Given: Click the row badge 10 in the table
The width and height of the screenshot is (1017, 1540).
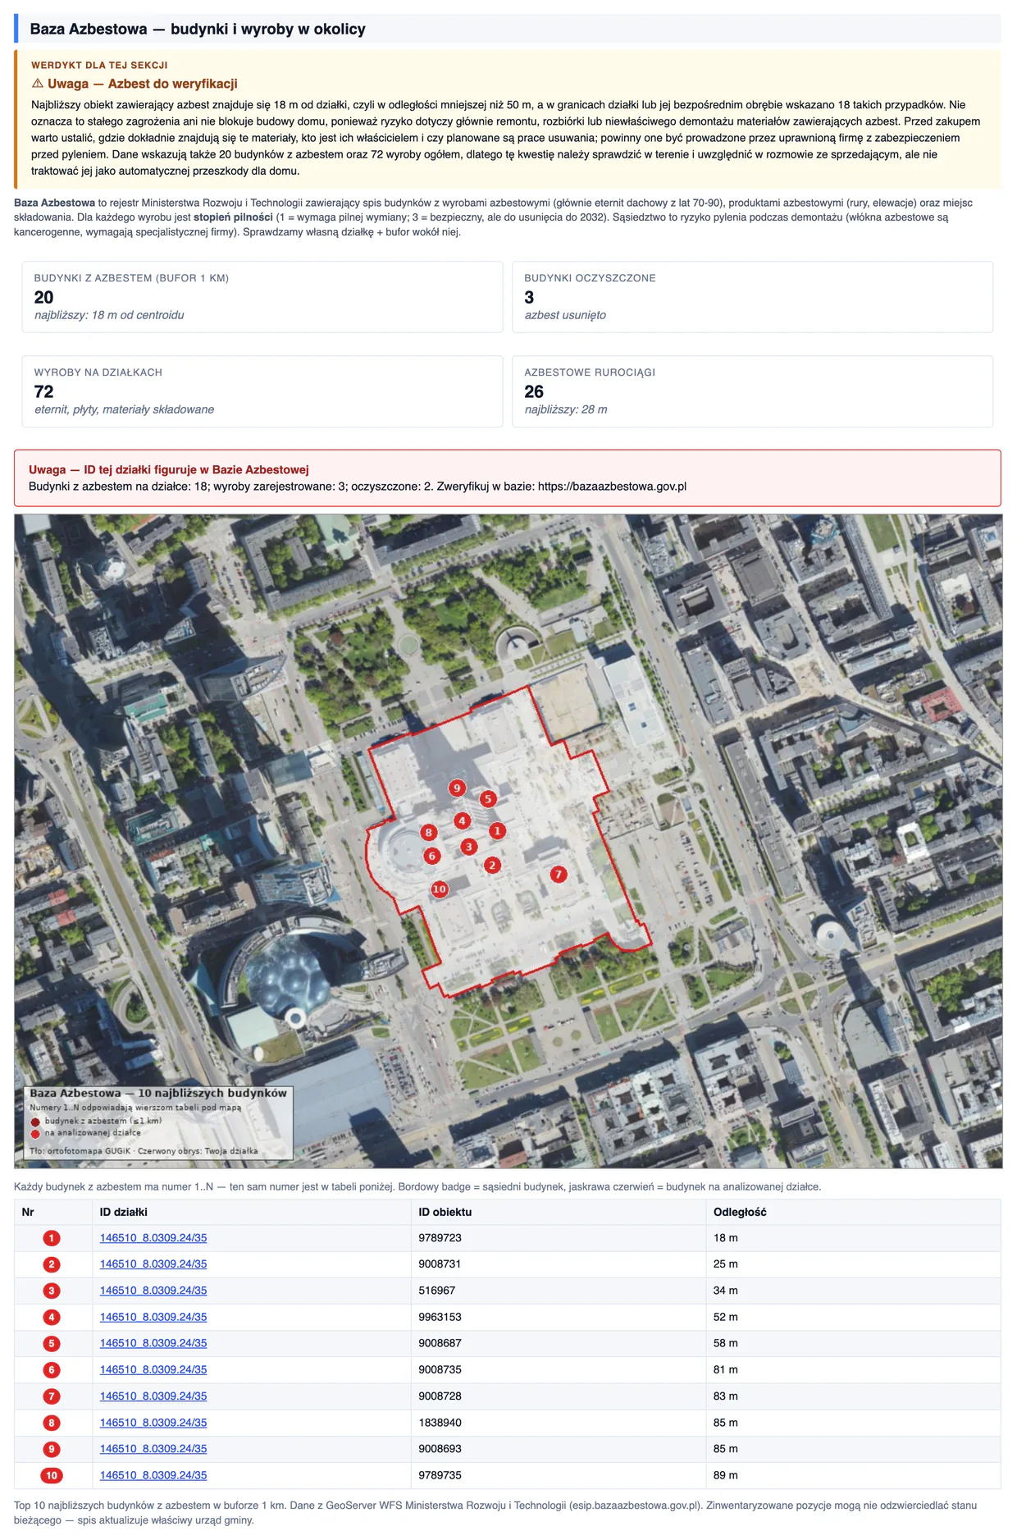Looking at the screenshot, I should tap(52, 1475).
